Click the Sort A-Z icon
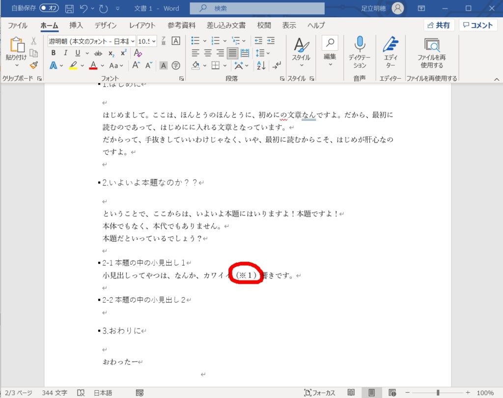 tap(261, 65)
